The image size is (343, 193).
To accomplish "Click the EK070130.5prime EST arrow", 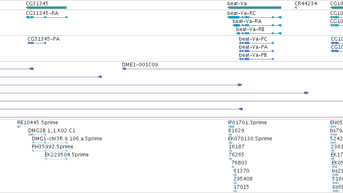I will coord(230,143).
